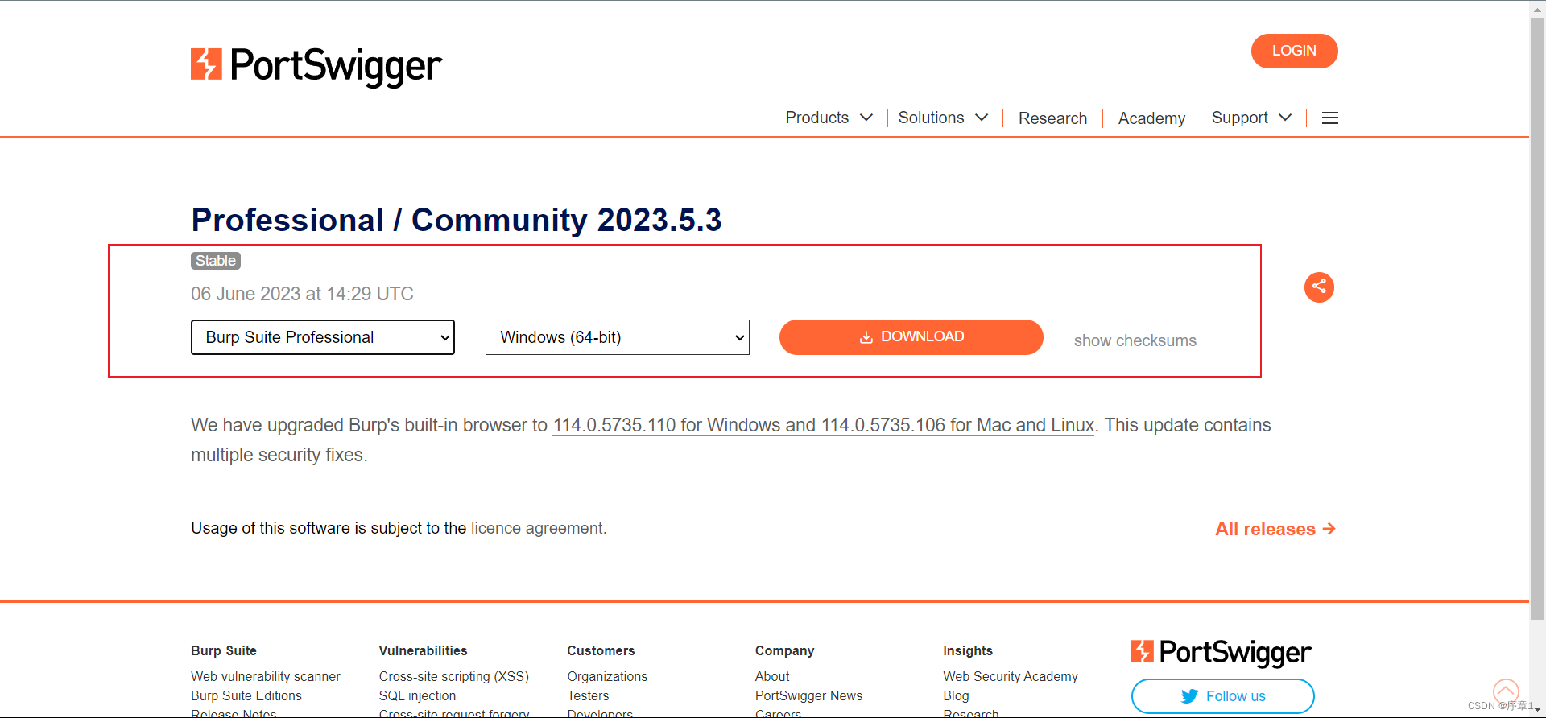Click the release date 06 June 2023 text

point(302,294)
